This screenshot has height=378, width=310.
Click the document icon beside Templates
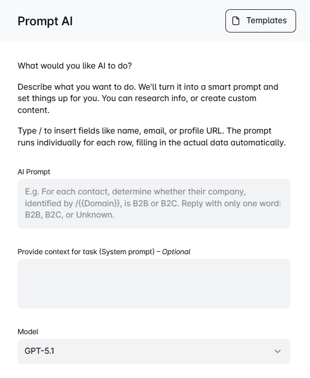[236, 21]
